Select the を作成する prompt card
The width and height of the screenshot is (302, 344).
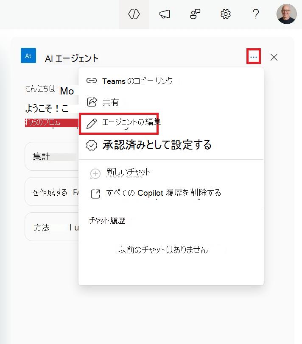coord(52,191)
